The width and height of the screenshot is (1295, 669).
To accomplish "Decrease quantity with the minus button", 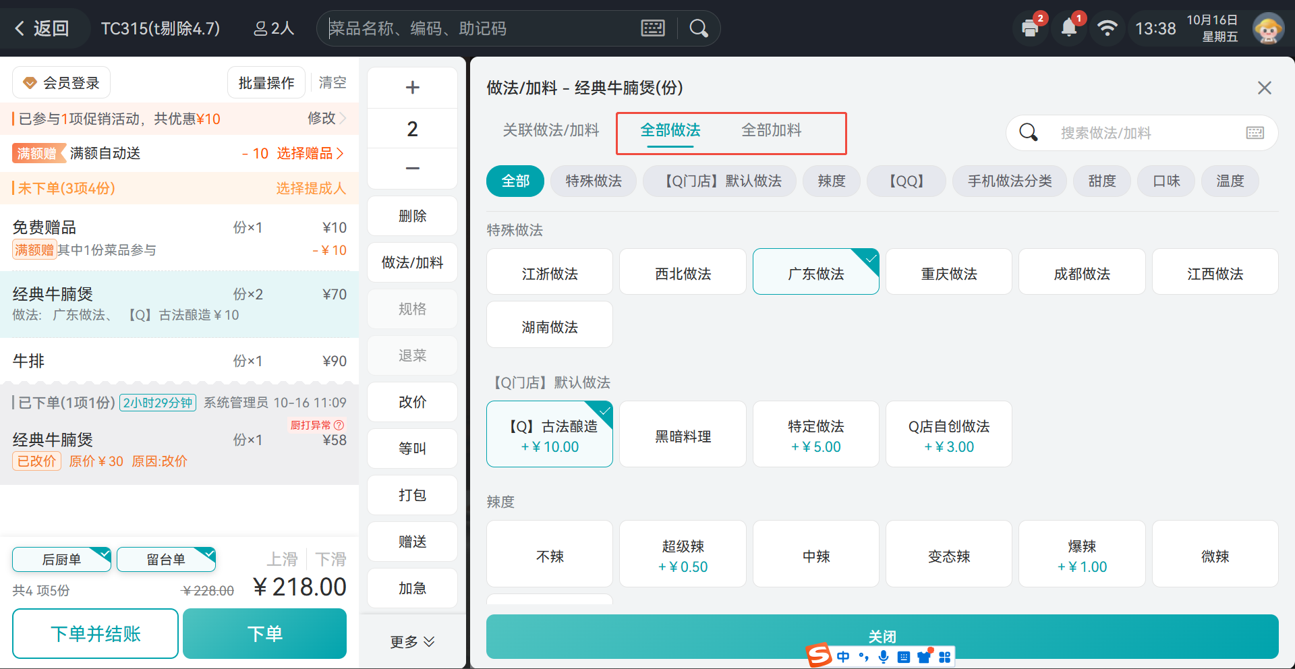I will click(x=412, y=168).
